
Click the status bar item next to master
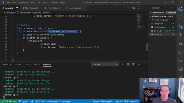32,101
